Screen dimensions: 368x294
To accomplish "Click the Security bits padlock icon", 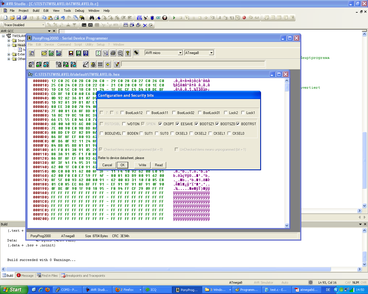I will (x=93, y=64).
